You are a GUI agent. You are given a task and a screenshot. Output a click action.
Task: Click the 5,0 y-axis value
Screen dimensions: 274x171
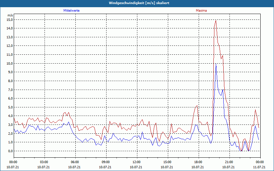[11, 107]
